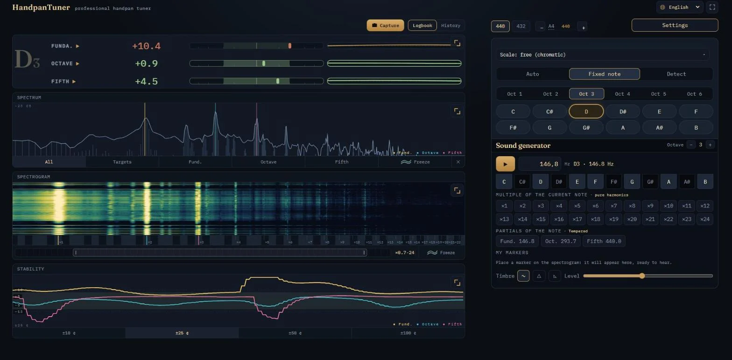This screenshot has height=360, width=732.
Task: Choose fixed note D
Action: click(586, 111)
